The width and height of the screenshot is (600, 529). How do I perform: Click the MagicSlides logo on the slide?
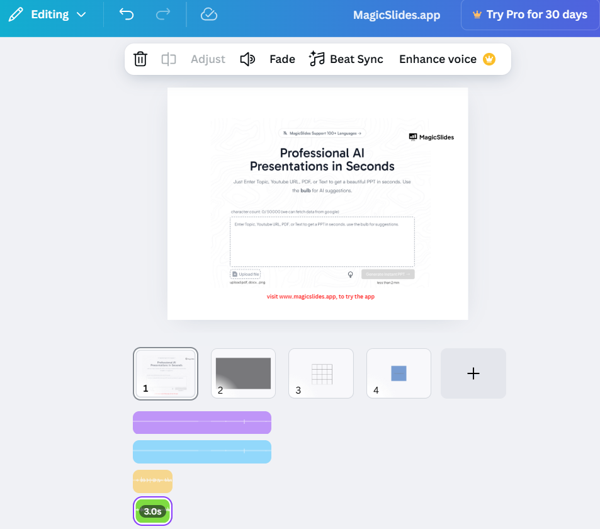(431, 137)
